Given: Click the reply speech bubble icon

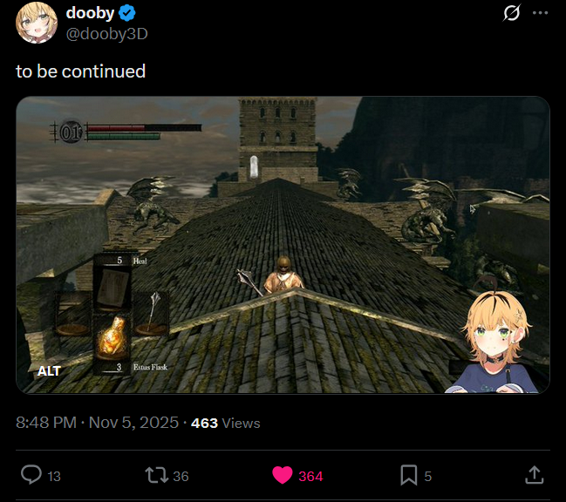Looking at the screenshot, I should [x=31, y=475].
